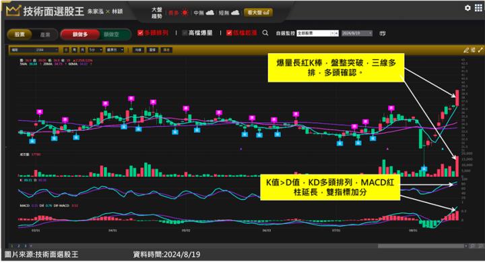Click the mid-term 中期 cloud icon
The width and height of the screenshot is (485, 263).
pyautogui.click(x=209, y=13)
